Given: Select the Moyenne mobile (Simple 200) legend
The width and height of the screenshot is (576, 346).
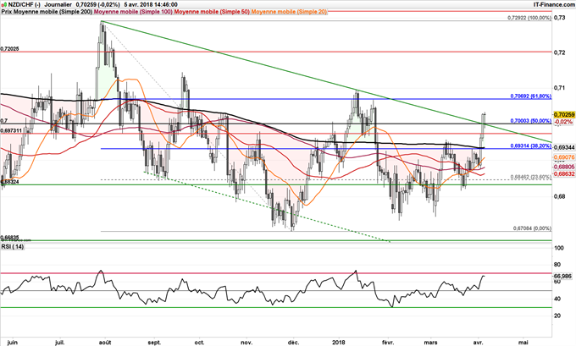Looking at the screenshot, I should [x=53, y=12].
